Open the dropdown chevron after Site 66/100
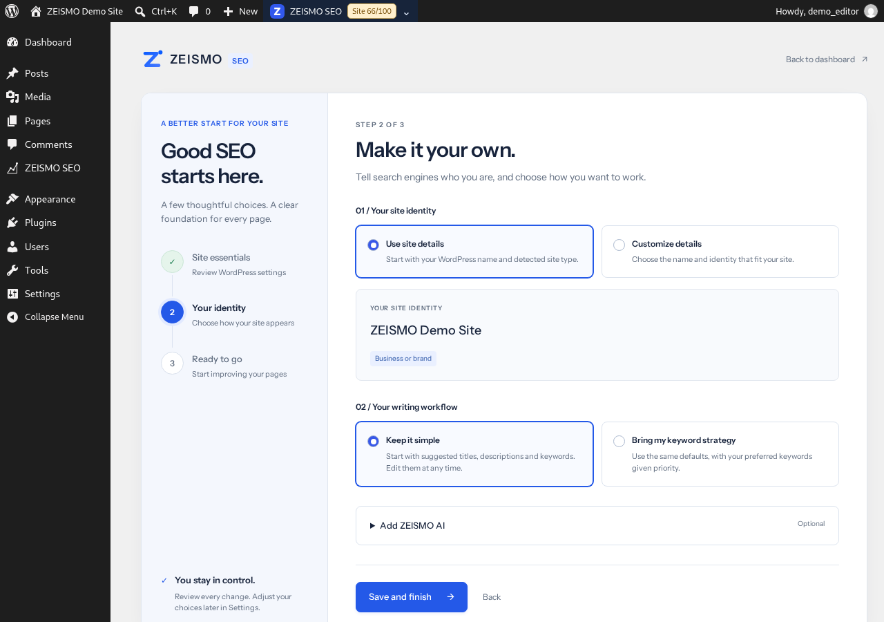The width and height of the screenshot is (884, 622). (406, 12)
